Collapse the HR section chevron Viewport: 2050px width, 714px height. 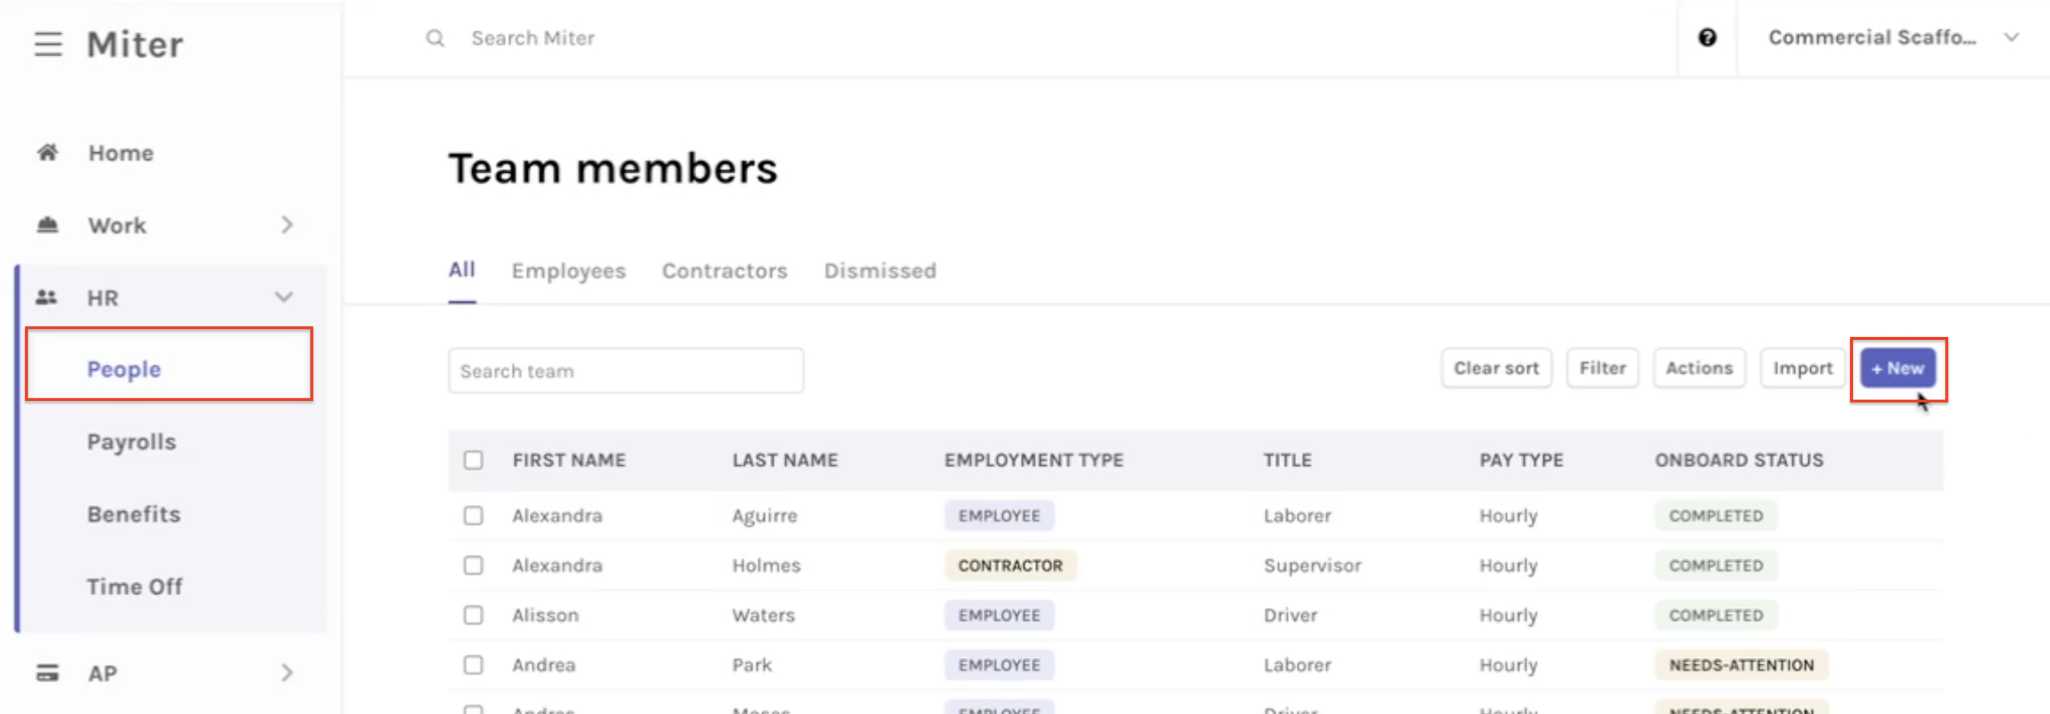coord(284,297)
